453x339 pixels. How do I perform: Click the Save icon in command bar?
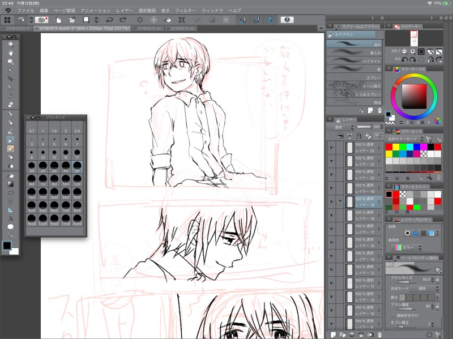[x=86, y=20]
